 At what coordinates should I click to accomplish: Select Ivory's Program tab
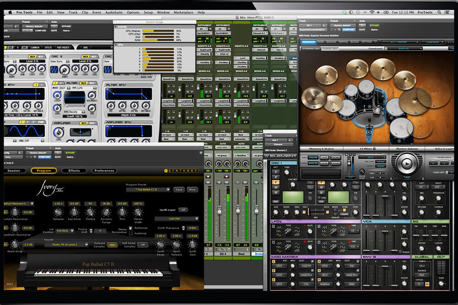[44, 171]
